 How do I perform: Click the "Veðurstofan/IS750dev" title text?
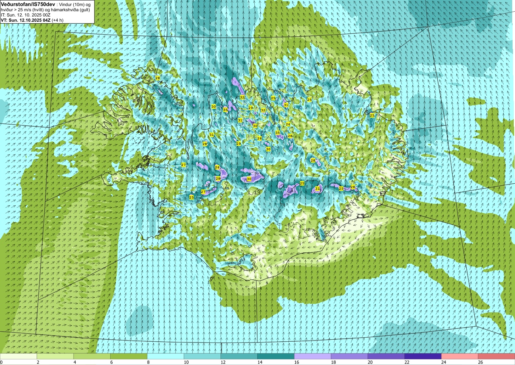tap(28, 4)
